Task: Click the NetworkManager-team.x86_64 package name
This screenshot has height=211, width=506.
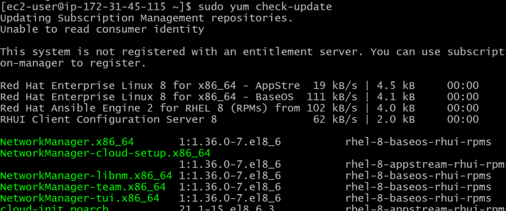Action: [x=83, y=187]
